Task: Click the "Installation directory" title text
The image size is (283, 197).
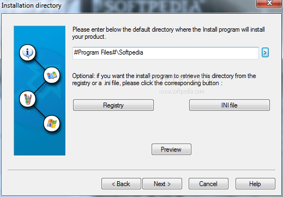Action: tap(31, 5)
